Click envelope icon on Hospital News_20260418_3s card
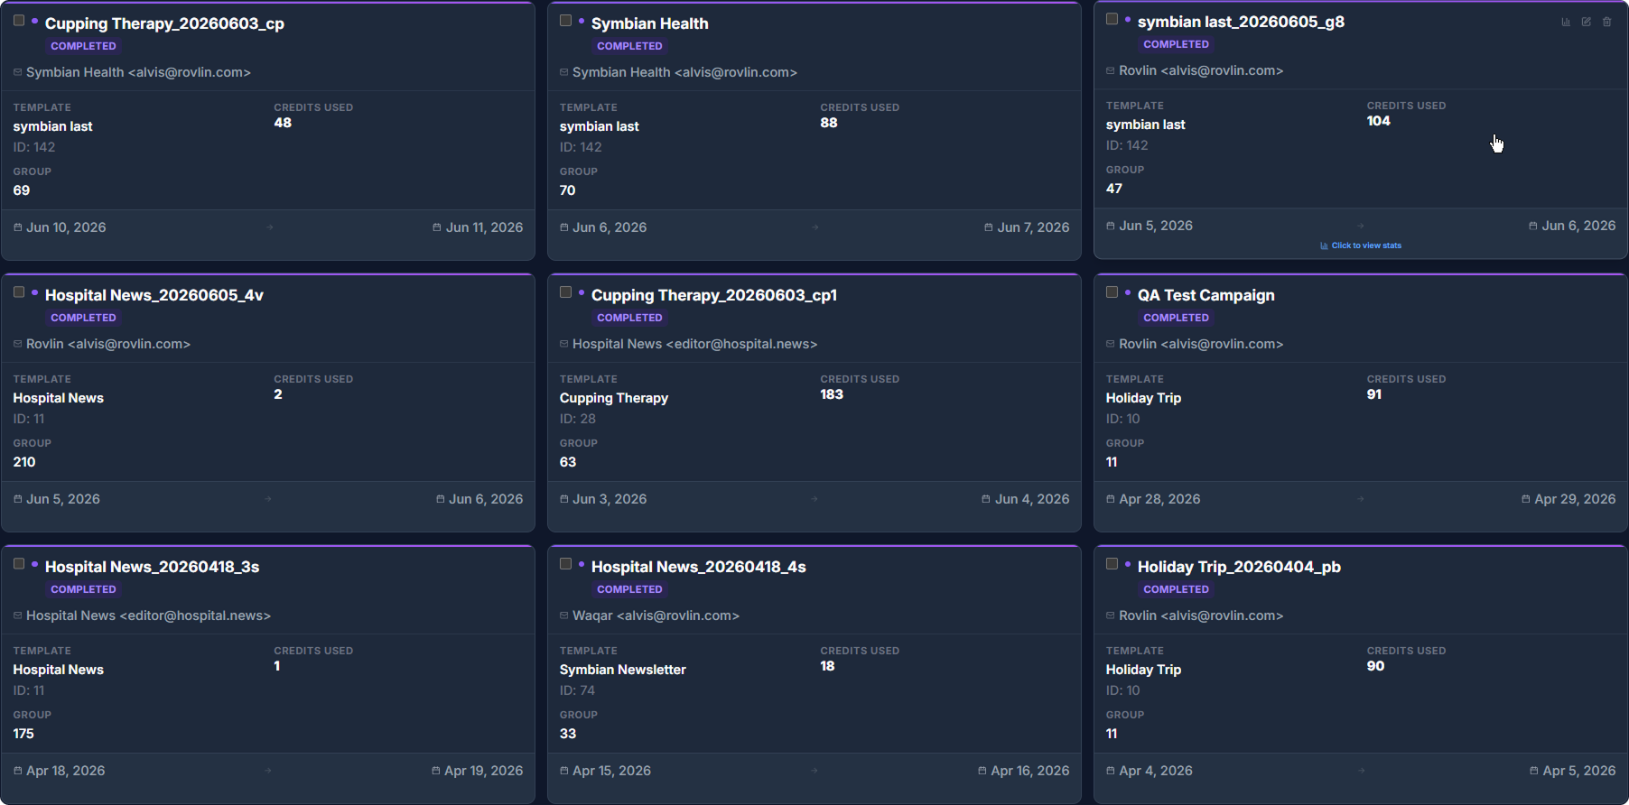The height and width of the screenshot is (805, 1629). [18, 615]
